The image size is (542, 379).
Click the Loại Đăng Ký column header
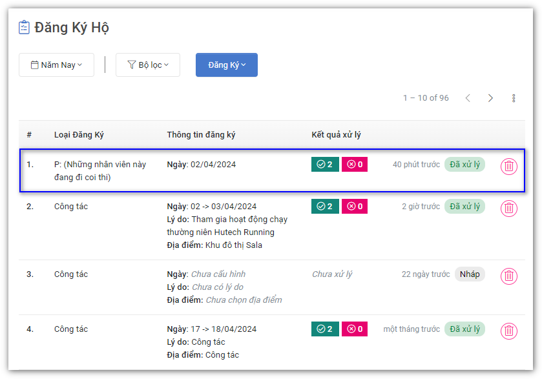coord(79,135)
